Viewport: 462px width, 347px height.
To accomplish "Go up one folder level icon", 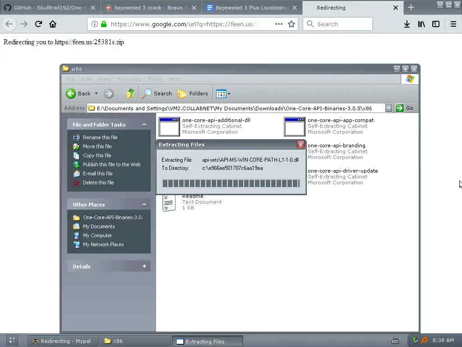I will (x=130, y=94).
